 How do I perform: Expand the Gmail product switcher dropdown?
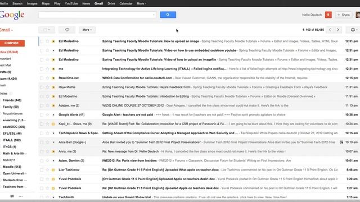6,30
